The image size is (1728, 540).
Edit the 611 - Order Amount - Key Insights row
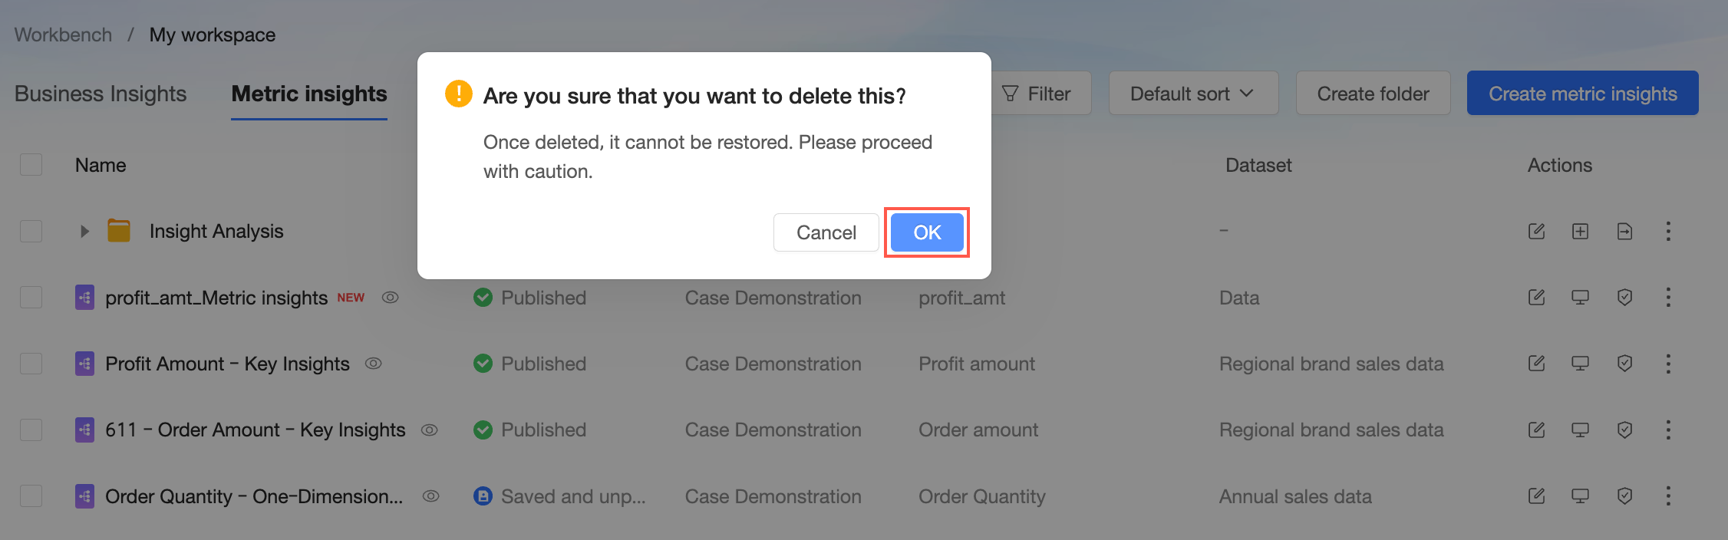1536,430
